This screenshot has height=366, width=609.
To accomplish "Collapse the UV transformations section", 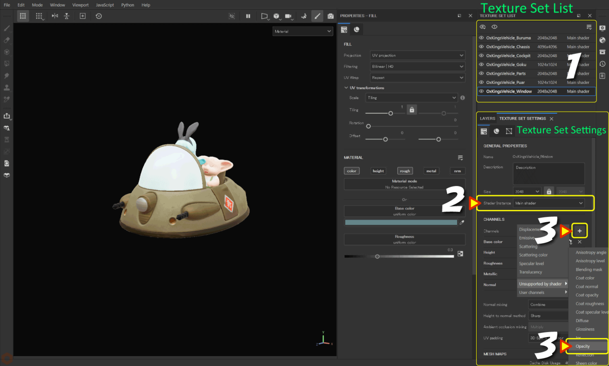I will (x=347, y=87).
